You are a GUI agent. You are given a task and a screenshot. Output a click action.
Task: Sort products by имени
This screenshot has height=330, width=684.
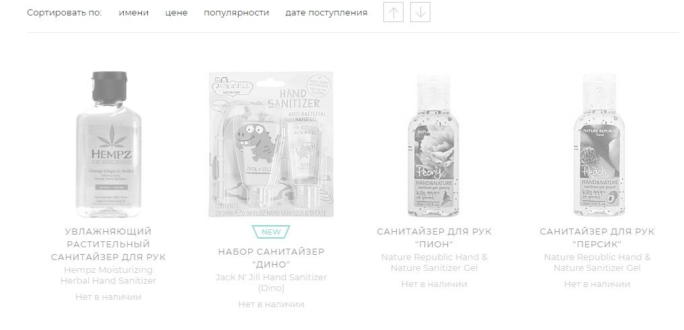133,13
